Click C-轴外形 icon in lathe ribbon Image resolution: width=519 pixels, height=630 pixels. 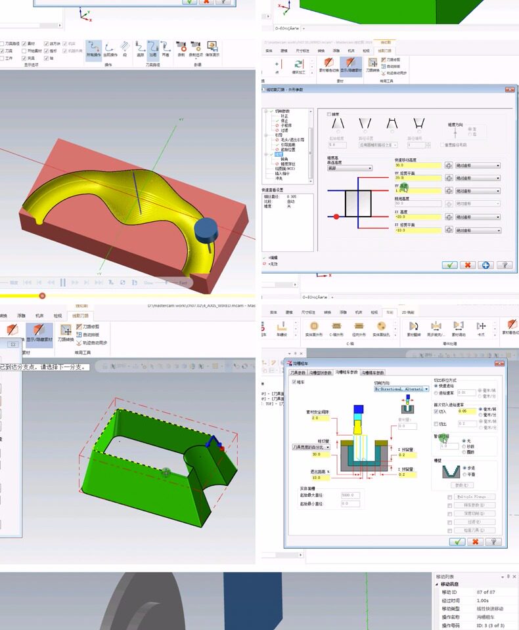[336, 329]
